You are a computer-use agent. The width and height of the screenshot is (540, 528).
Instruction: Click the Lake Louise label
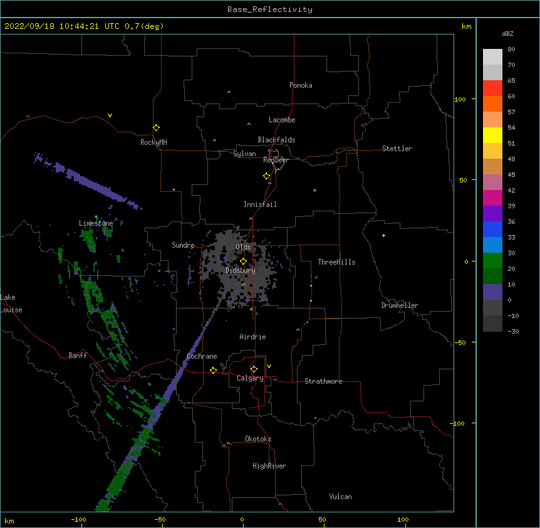[x=11, y=304]
